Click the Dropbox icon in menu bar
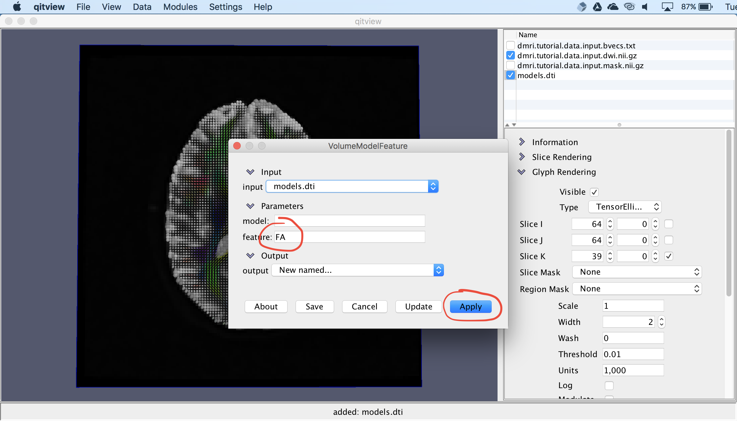This screenshot has width=737, height=421. point(582,7)
